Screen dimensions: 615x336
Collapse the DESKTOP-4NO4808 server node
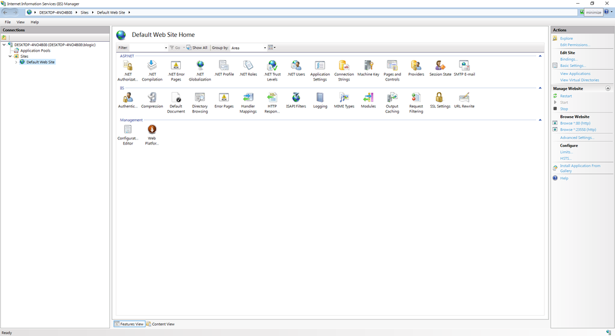pyautogui.click(x=4, y=45)
